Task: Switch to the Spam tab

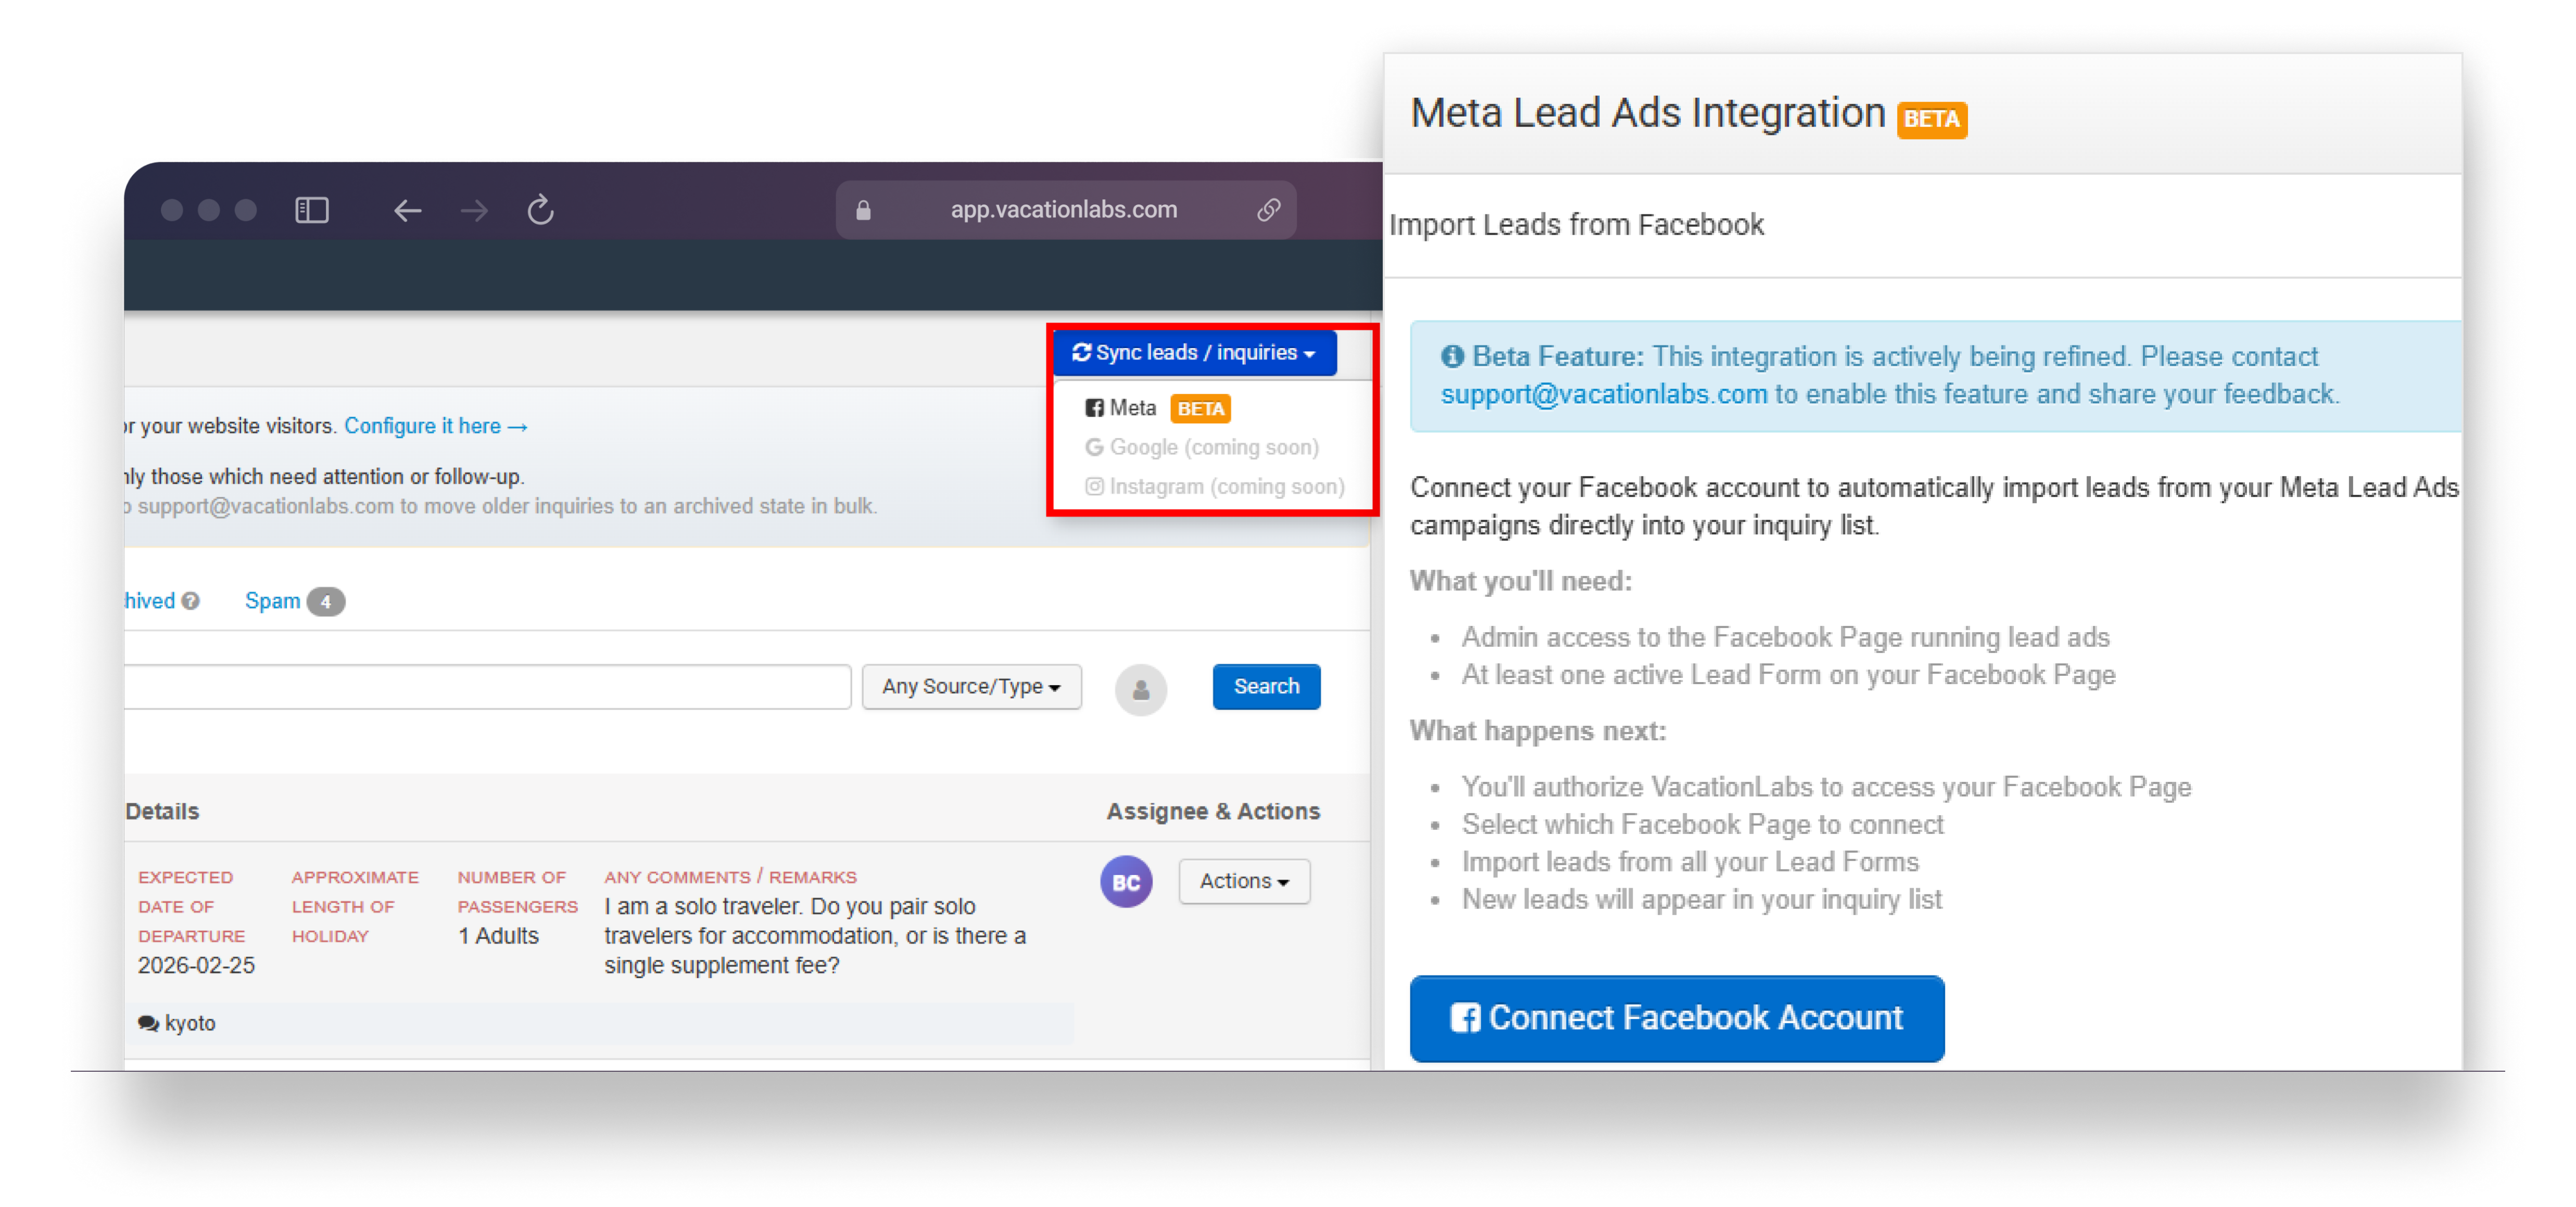Action: (273, 600)
